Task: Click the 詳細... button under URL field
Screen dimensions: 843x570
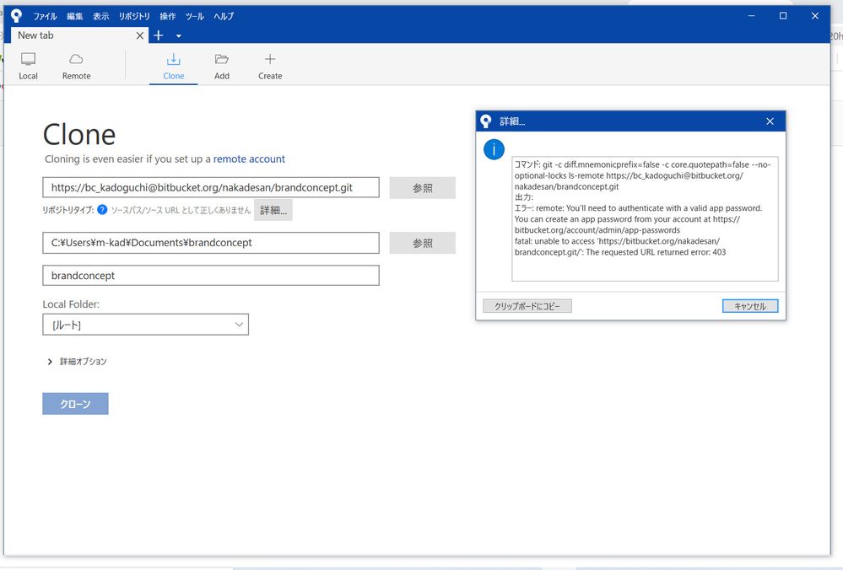Action: [x=273, y=210]
